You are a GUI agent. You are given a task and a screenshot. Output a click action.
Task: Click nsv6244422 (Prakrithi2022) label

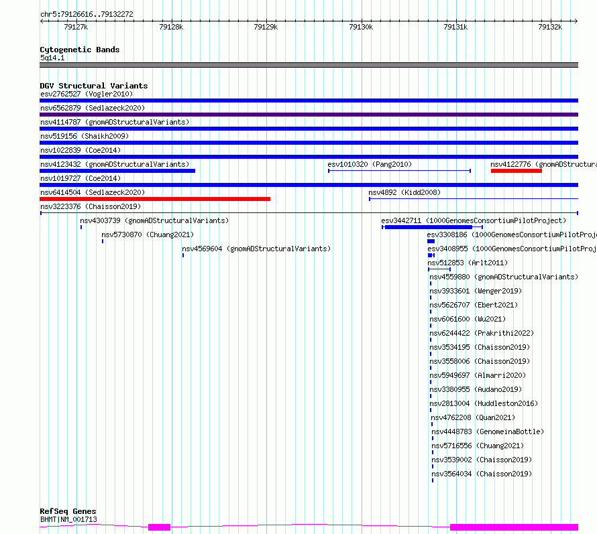tap(482, 333)
